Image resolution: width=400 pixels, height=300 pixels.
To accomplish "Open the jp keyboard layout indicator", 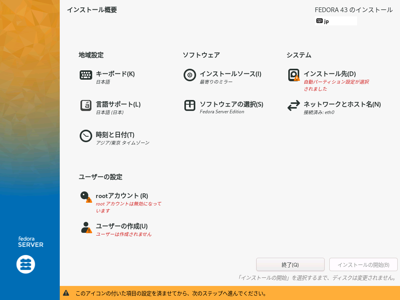I will point(336,21).
